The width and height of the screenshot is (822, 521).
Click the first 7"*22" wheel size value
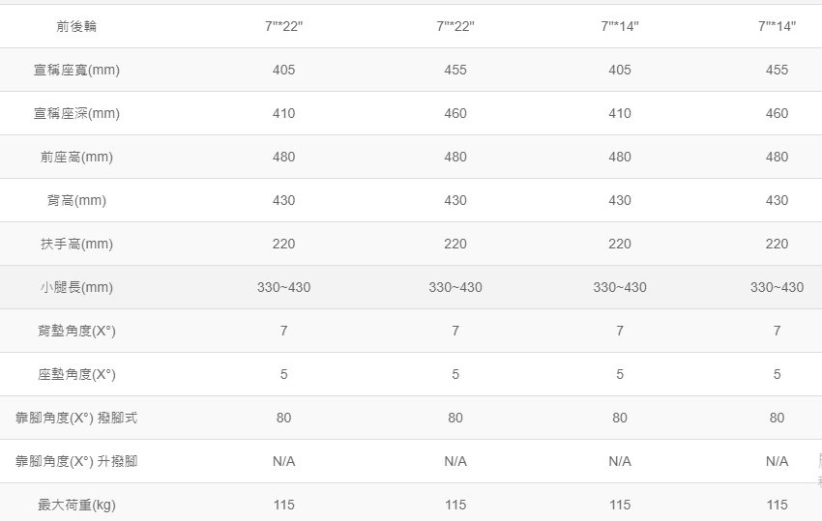click(283, 26)
